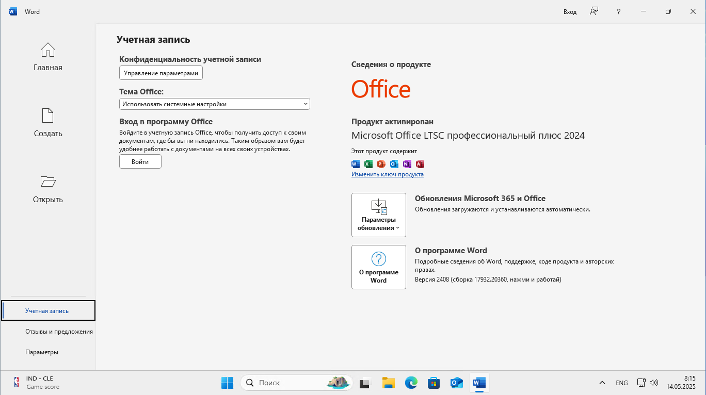
Task: Click Сведения о продукте heading
Action: pyautogui.click(x=391, y=64)
